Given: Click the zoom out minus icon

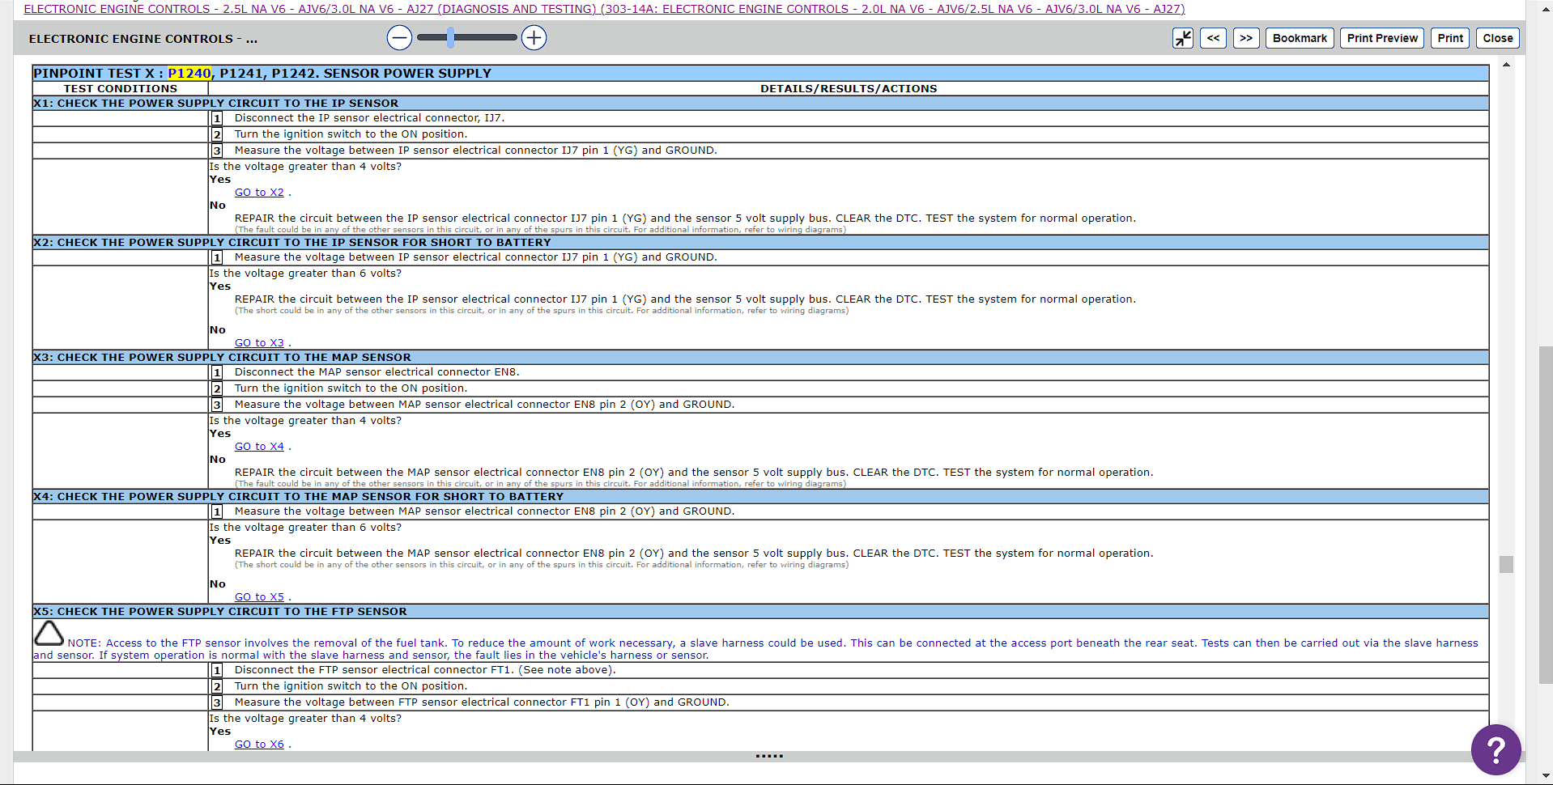Looking at the screenshot, I should click(399, 38).
